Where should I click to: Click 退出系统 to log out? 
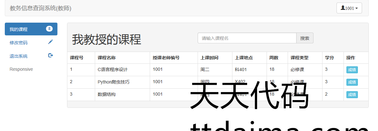click(19, 56)
